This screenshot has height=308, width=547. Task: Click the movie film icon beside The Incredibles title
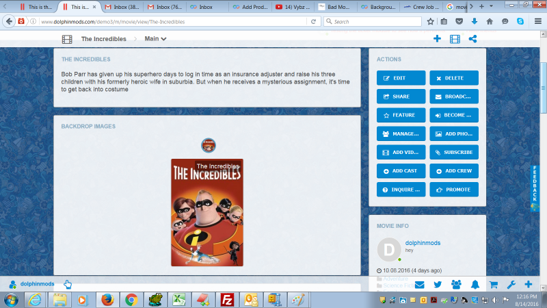point(67,39)
